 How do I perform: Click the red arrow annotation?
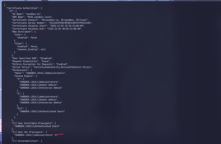coord(59,135)
